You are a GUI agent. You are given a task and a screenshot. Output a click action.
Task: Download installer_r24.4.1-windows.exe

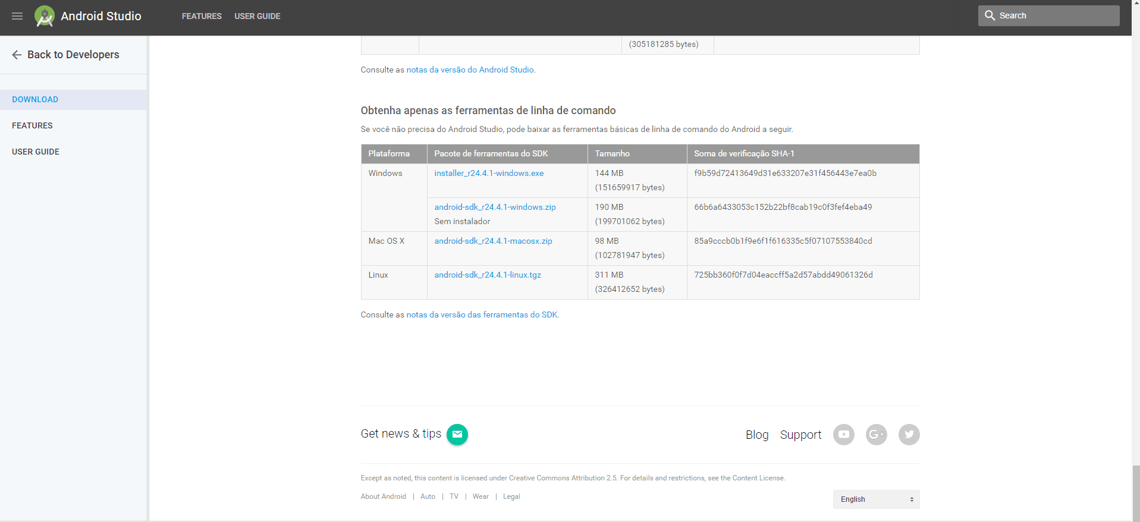489,173
